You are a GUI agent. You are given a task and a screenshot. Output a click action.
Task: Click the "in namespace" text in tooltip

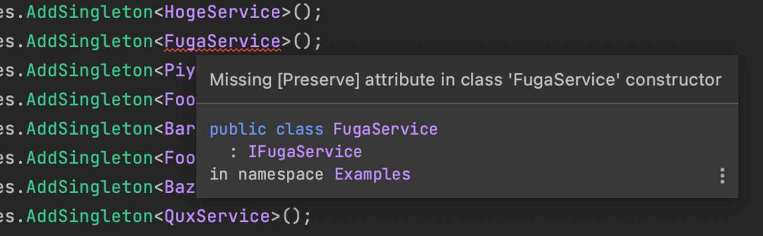click(266, 175)
